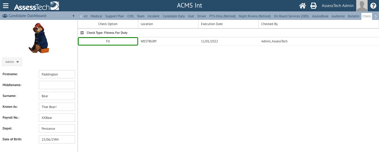The image size is (379, 152).
Task: Switch to the AssessBook tab
Action: (x=320, y=16)
